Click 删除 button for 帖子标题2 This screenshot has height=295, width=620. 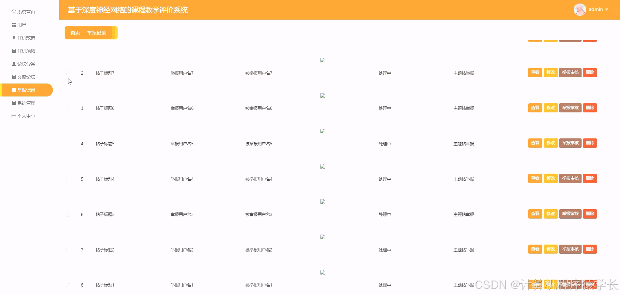tap(590, 249)
